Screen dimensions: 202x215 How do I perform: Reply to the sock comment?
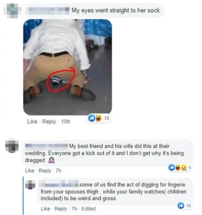(49, 122)
